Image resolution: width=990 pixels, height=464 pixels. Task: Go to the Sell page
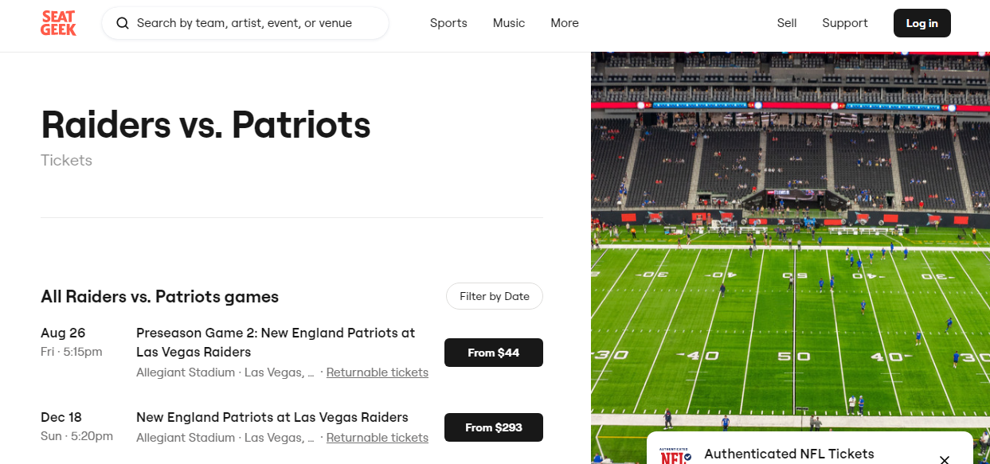[x=787, y=23]
